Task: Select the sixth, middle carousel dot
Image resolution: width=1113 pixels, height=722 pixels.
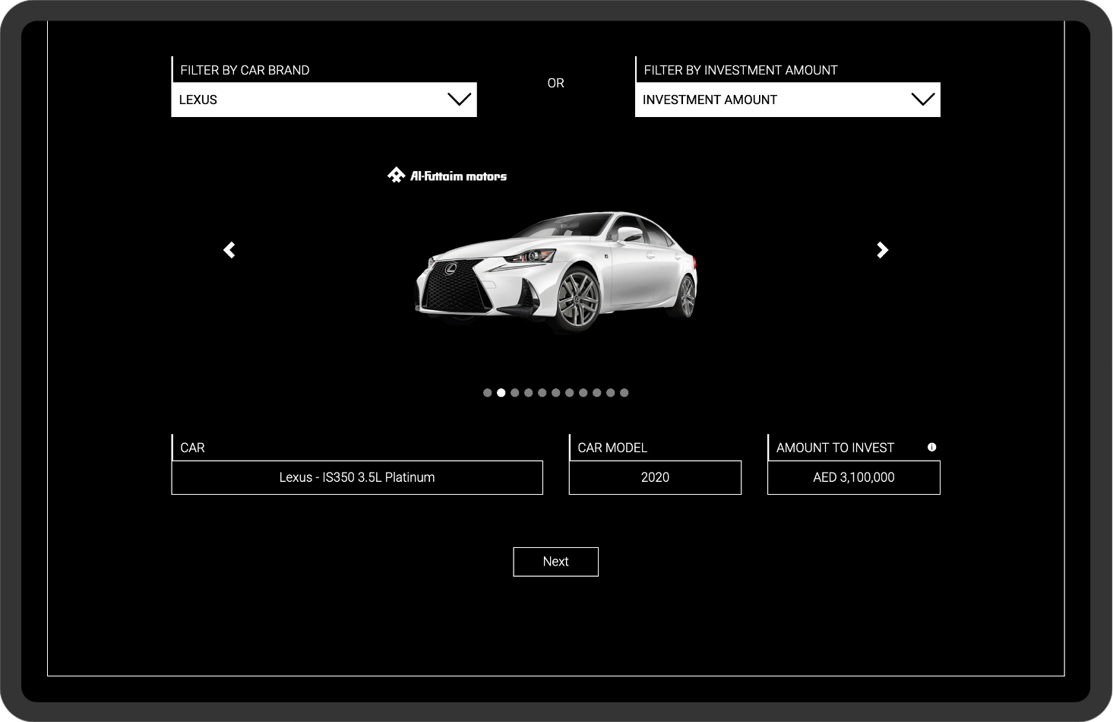Action: click(556, 393)
